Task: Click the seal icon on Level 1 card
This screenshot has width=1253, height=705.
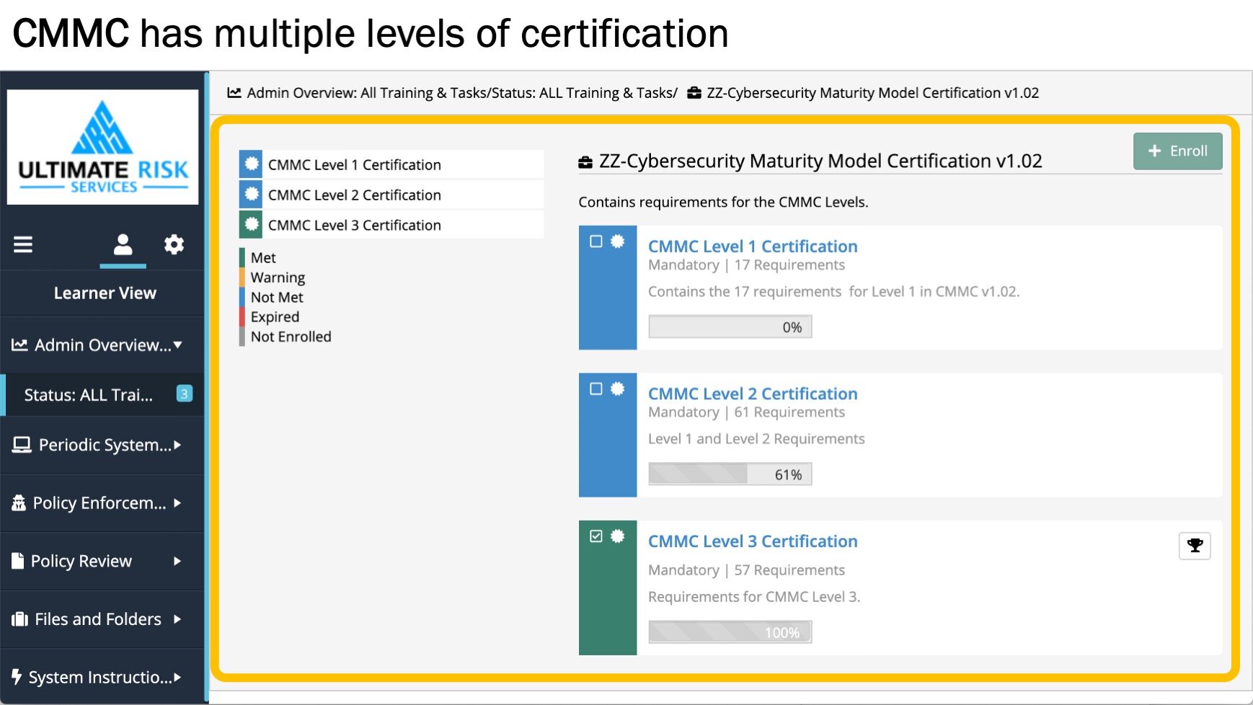Action: click(618, 241)
